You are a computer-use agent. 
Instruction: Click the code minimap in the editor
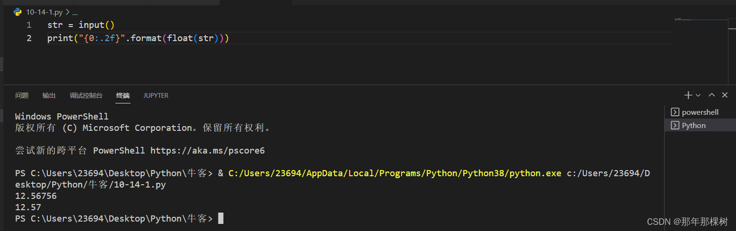(695, 20)
